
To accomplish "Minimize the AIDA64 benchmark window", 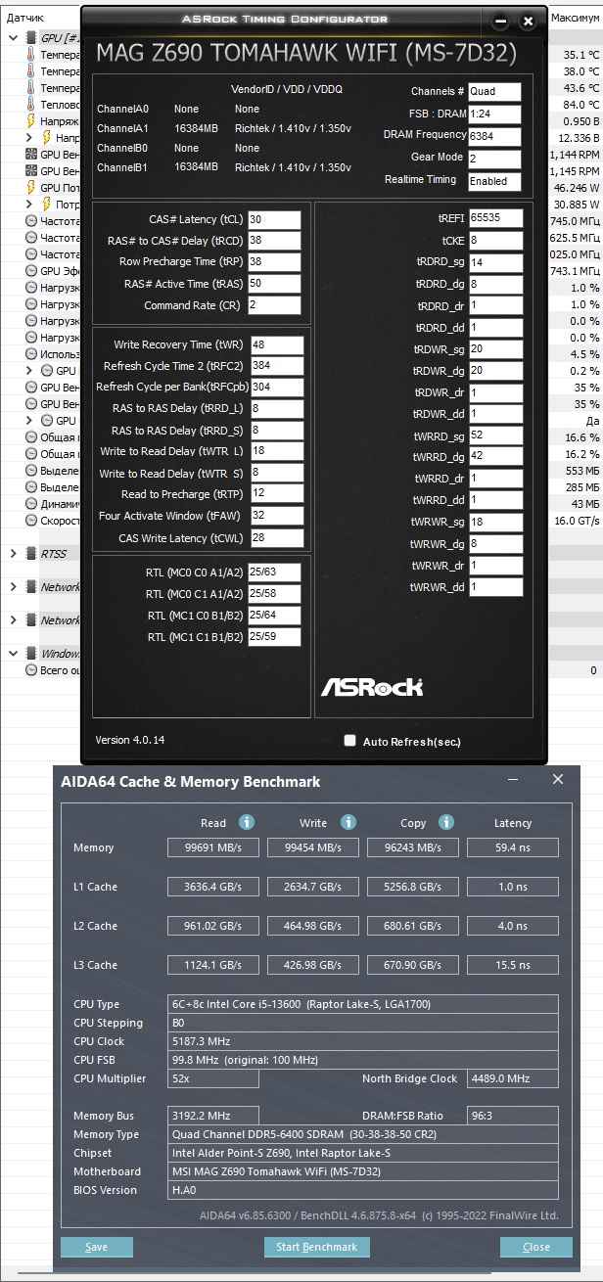I will pyautogui.click(x=512, y=780).
